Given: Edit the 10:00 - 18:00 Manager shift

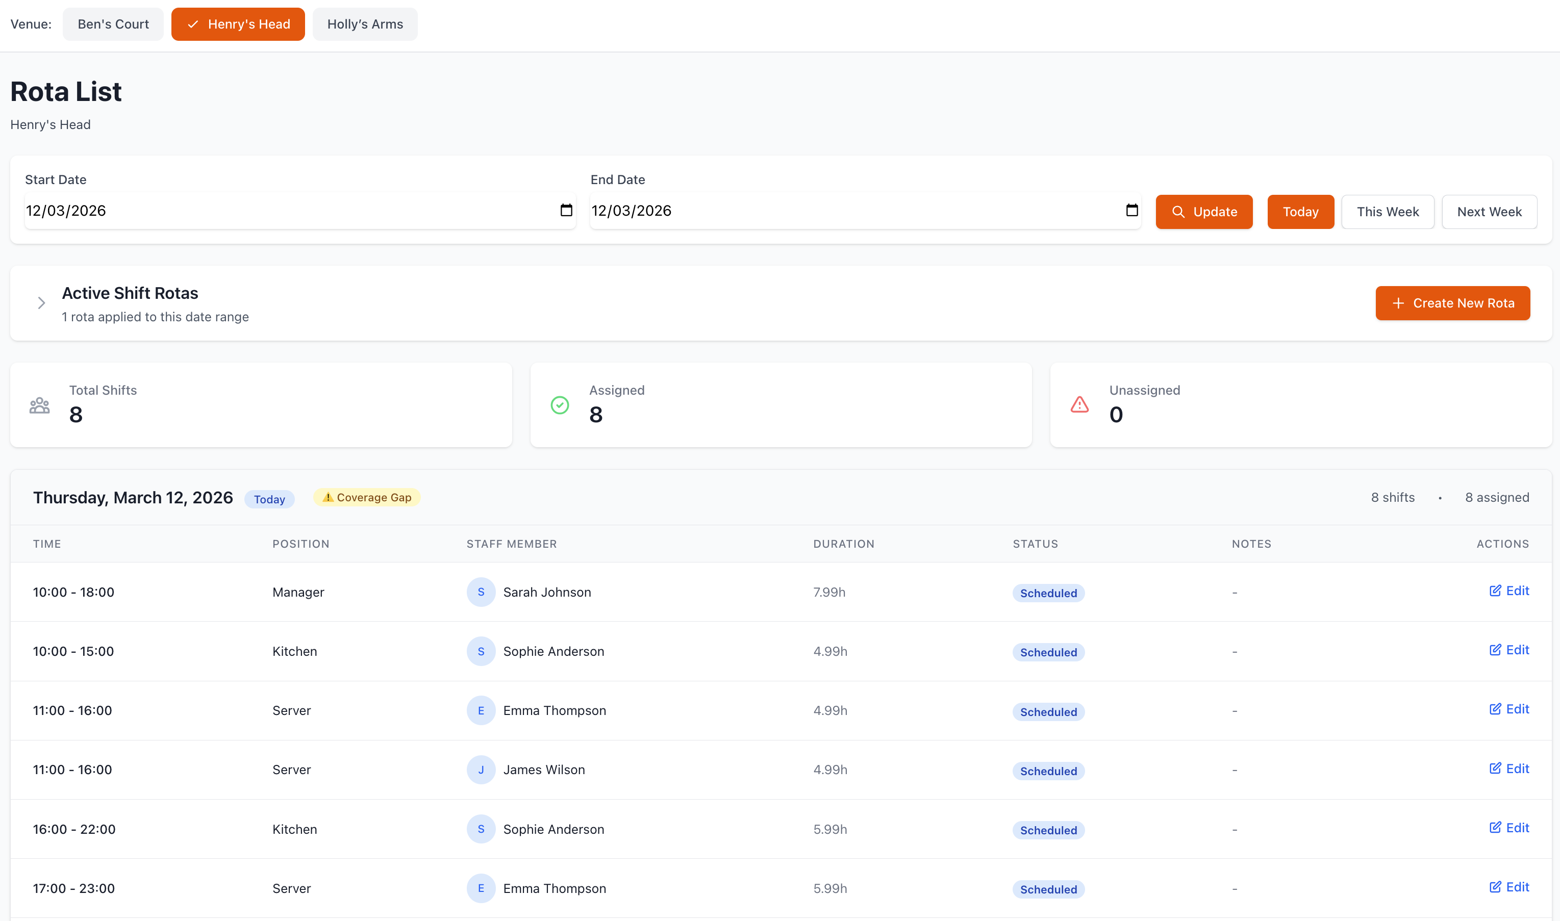Looking at the screenshot, I should point(1508,591).
